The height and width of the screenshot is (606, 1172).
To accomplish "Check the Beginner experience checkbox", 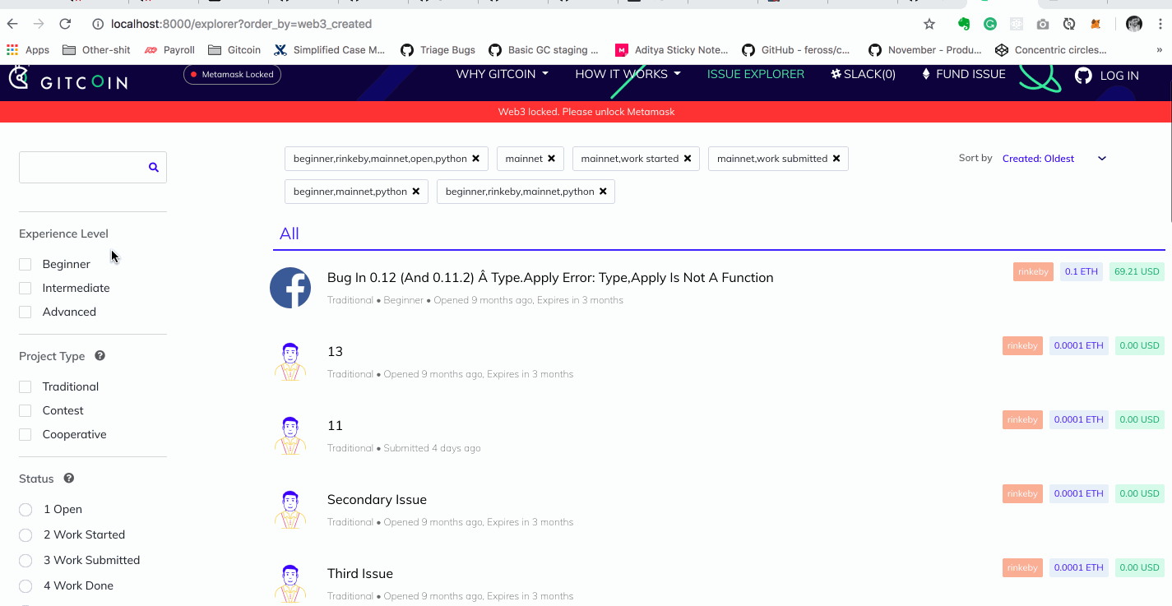I will pos(25,264).
